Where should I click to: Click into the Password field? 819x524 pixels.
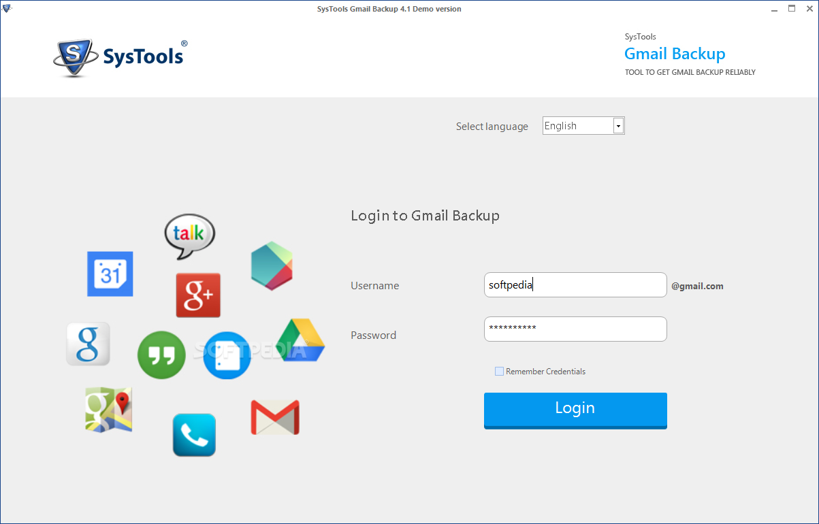click(575, 329)
